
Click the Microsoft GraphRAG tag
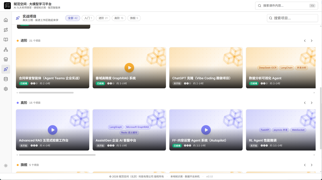click(138, 127)
